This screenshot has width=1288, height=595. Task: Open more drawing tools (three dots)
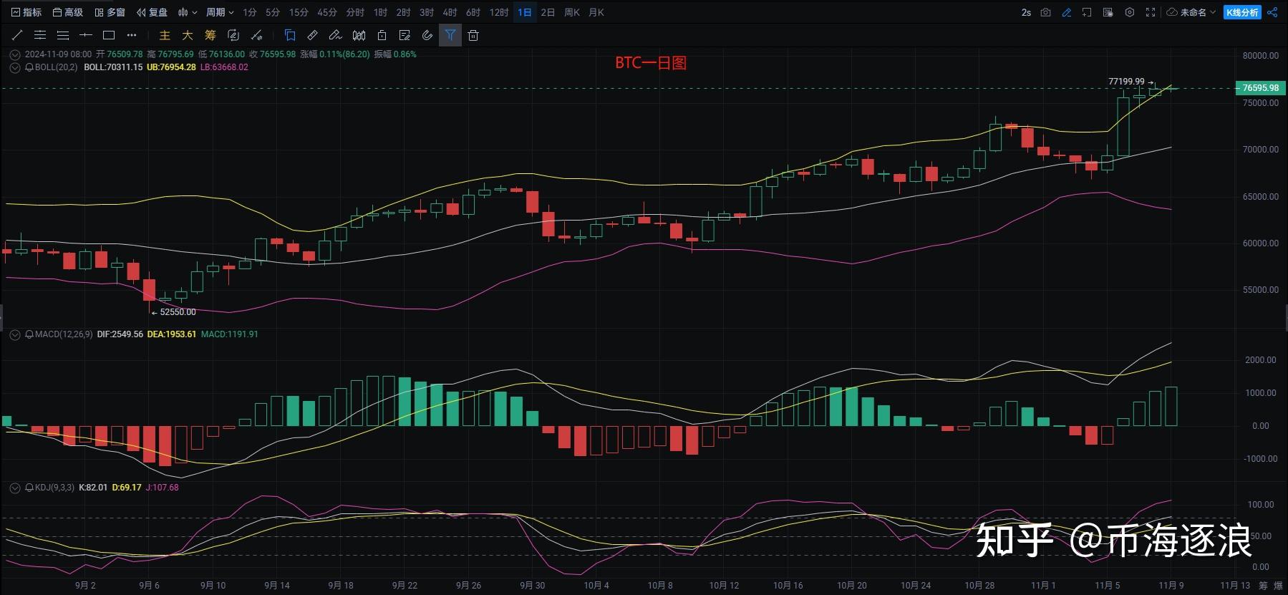click(x=131, y=35)
